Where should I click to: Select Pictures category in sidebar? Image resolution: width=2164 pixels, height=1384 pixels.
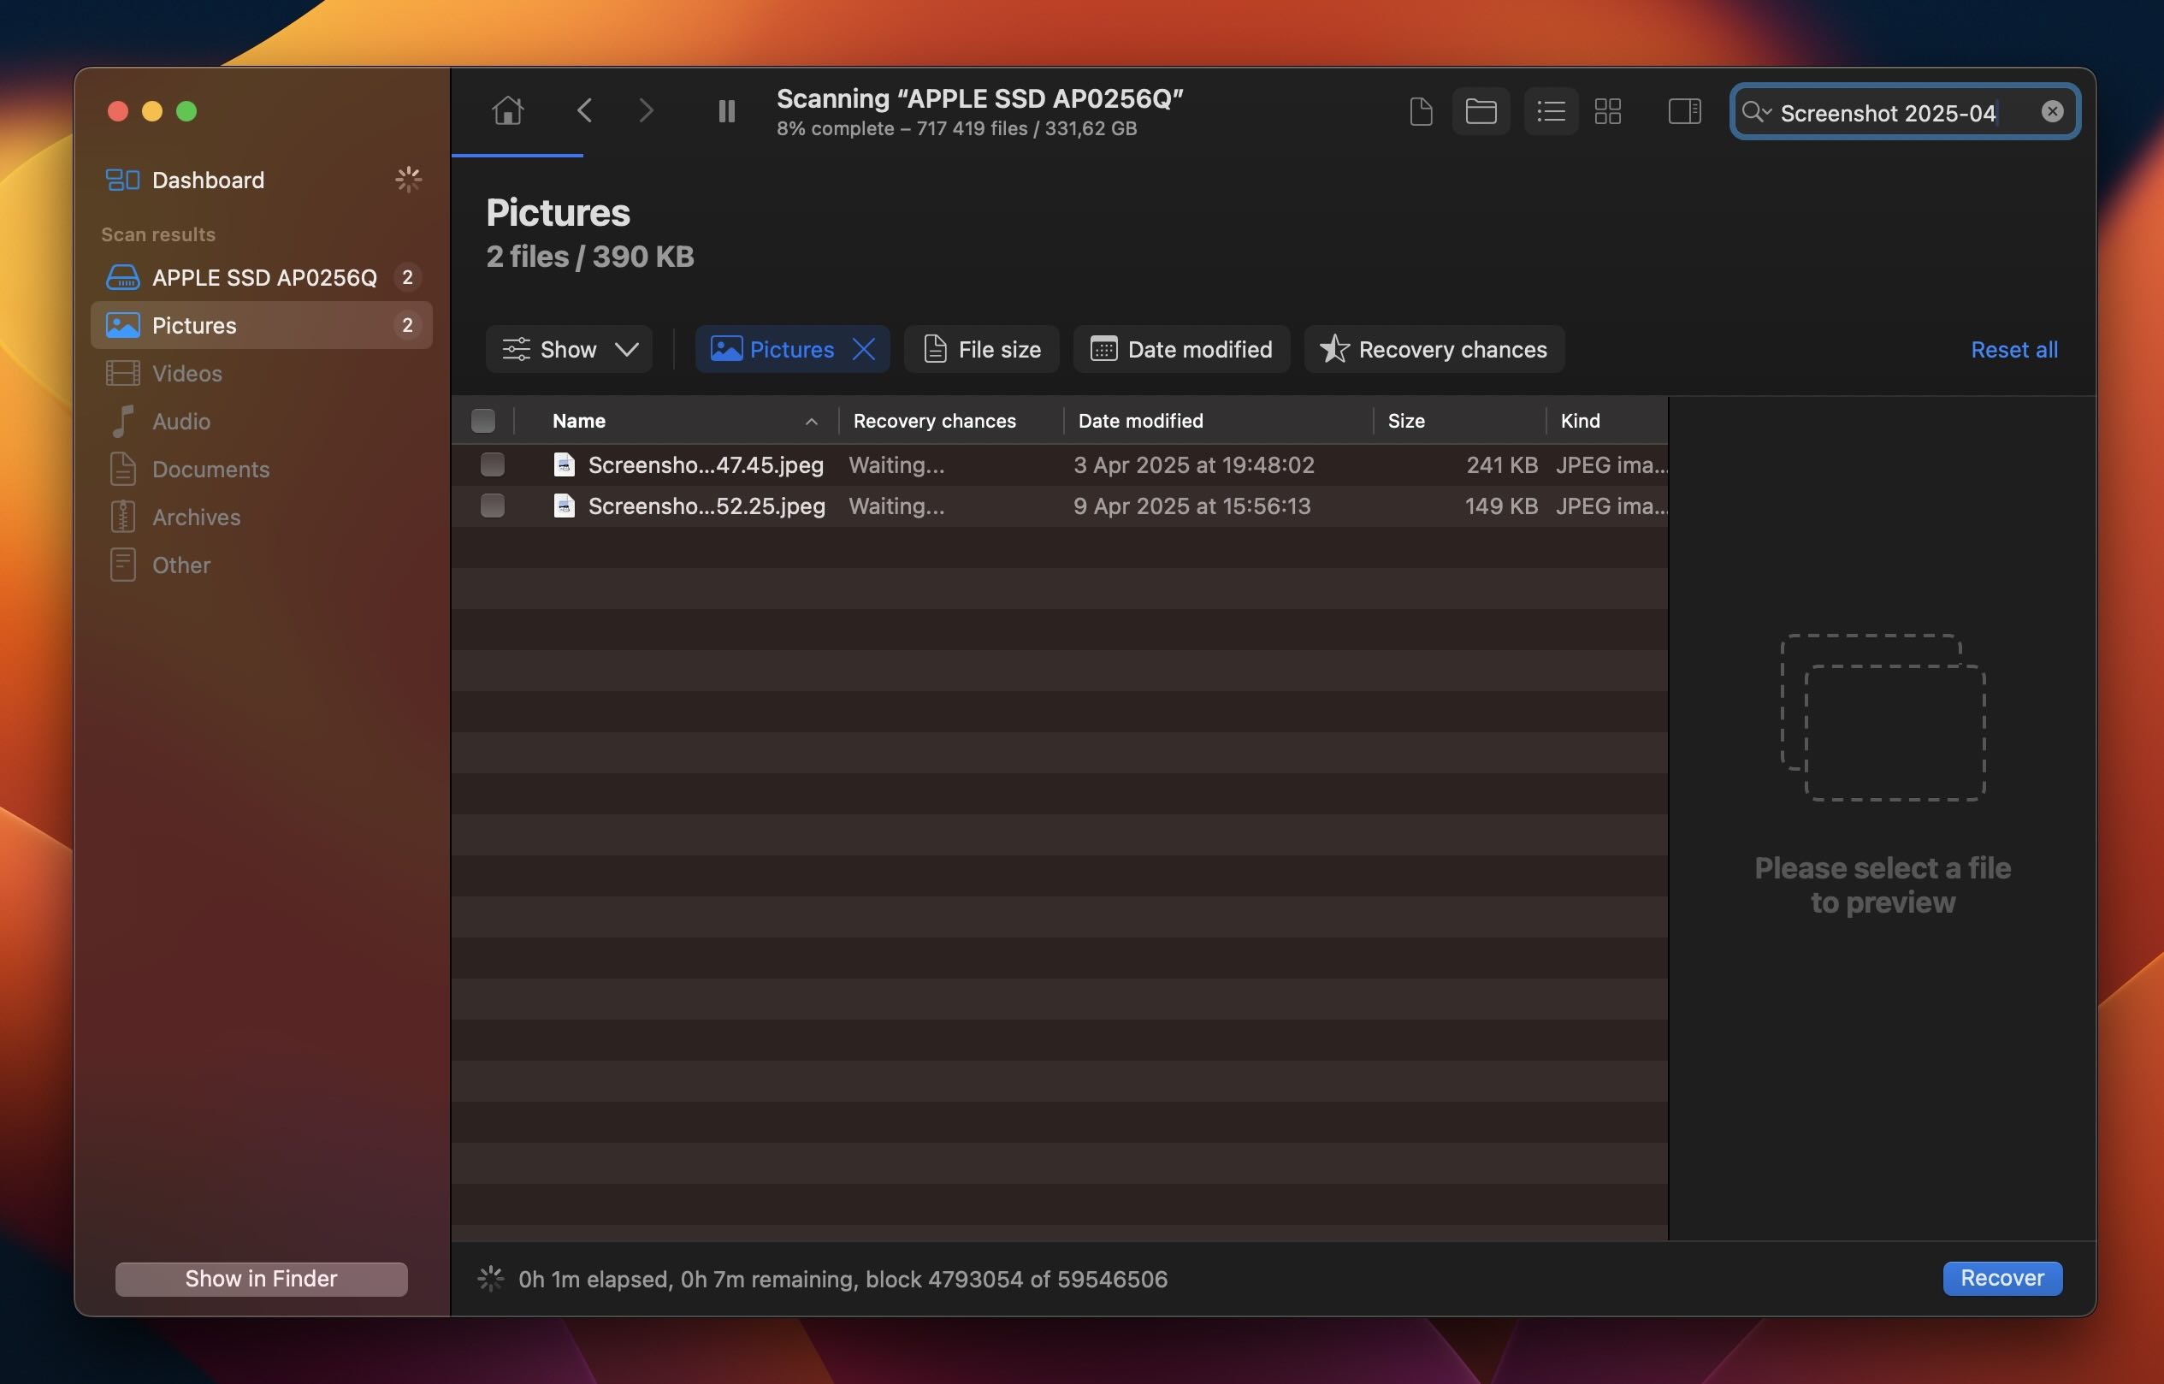click(261, 324)
